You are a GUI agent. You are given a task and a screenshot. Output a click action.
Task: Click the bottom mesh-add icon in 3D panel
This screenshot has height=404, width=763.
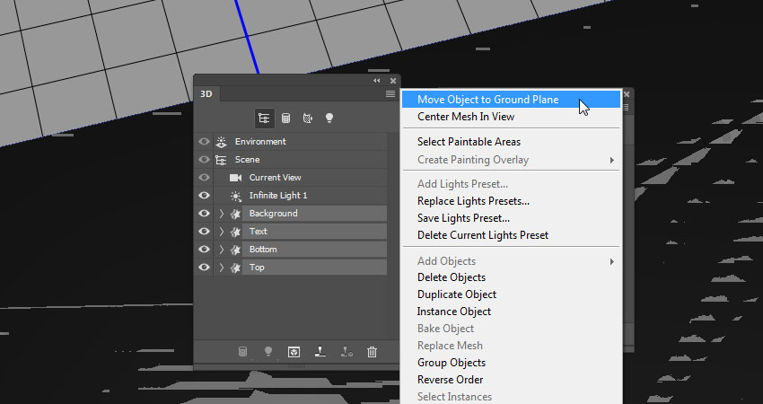tap(242, 352)
